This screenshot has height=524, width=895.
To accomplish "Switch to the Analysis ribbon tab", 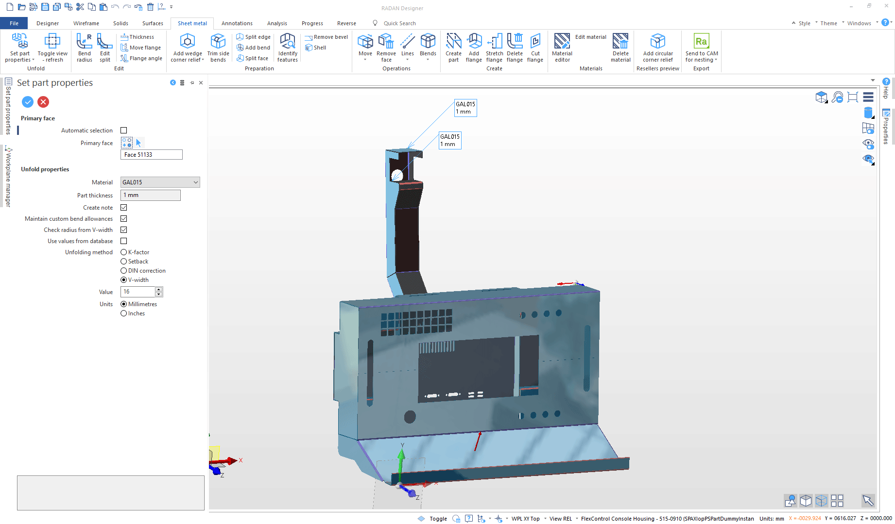I will (x=277, y=23).
